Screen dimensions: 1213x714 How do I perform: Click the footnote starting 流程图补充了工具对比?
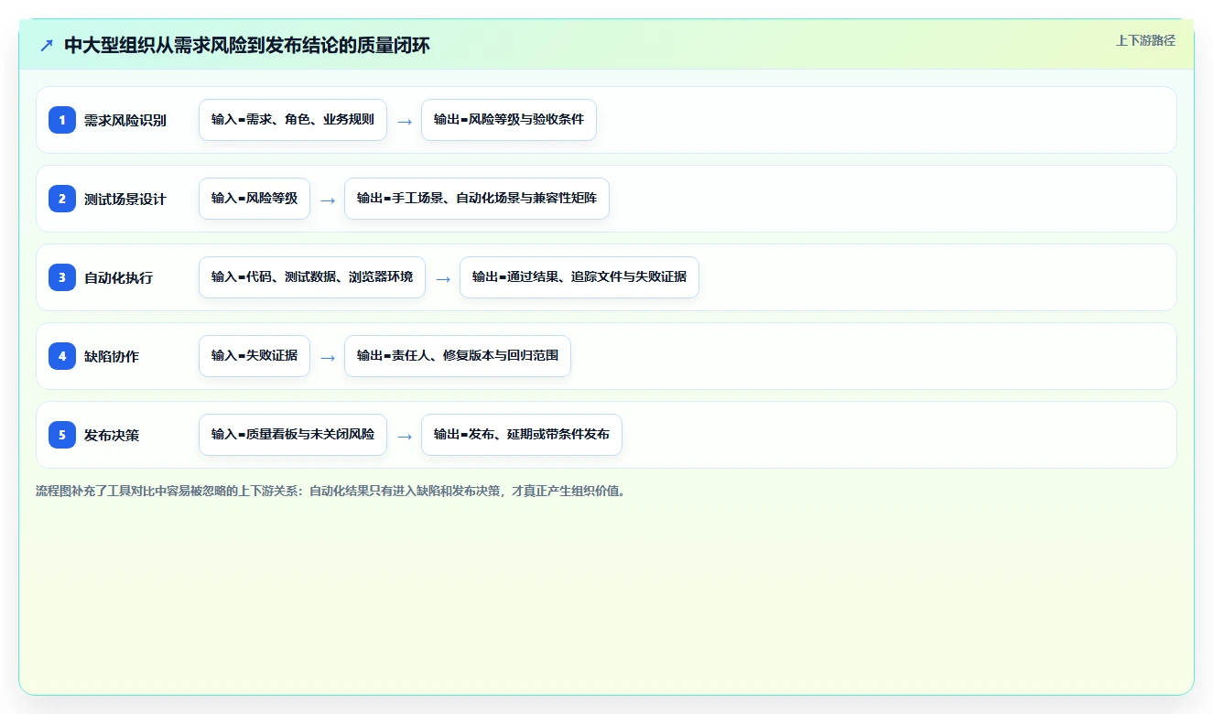[x=330, y=491]
